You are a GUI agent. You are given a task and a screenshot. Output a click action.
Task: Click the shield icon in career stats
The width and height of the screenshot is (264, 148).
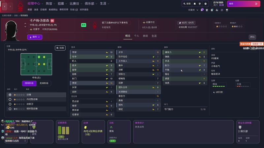tap(240, 127)
